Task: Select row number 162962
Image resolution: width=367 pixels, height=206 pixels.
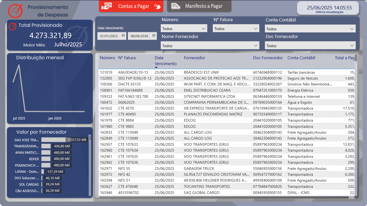Action: pos(106,162)
